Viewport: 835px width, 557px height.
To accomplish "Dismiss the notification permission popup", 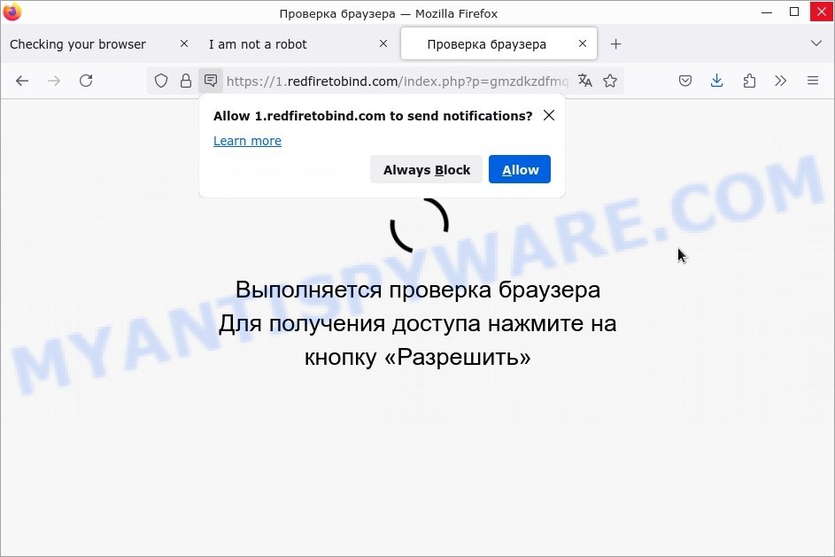I will click(x=549, y=115).
